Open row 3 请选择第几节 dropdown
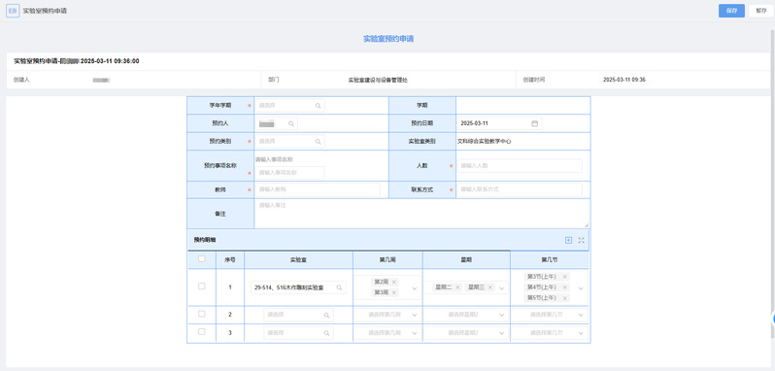Screen dimensions: 775x371 (x=550, y=333)
